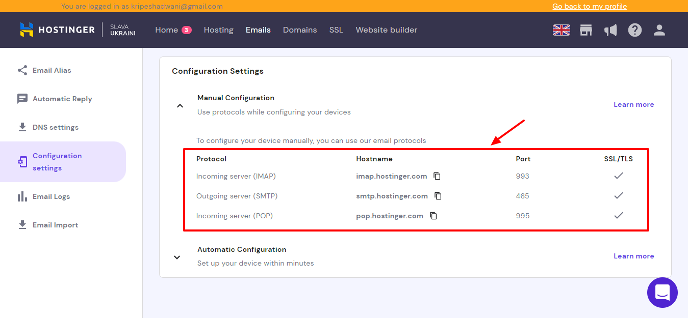Image resolution: width=688 pixels, height=318 pixels.
Task: Go to the Domains menu
Action: tap(300, 30)
